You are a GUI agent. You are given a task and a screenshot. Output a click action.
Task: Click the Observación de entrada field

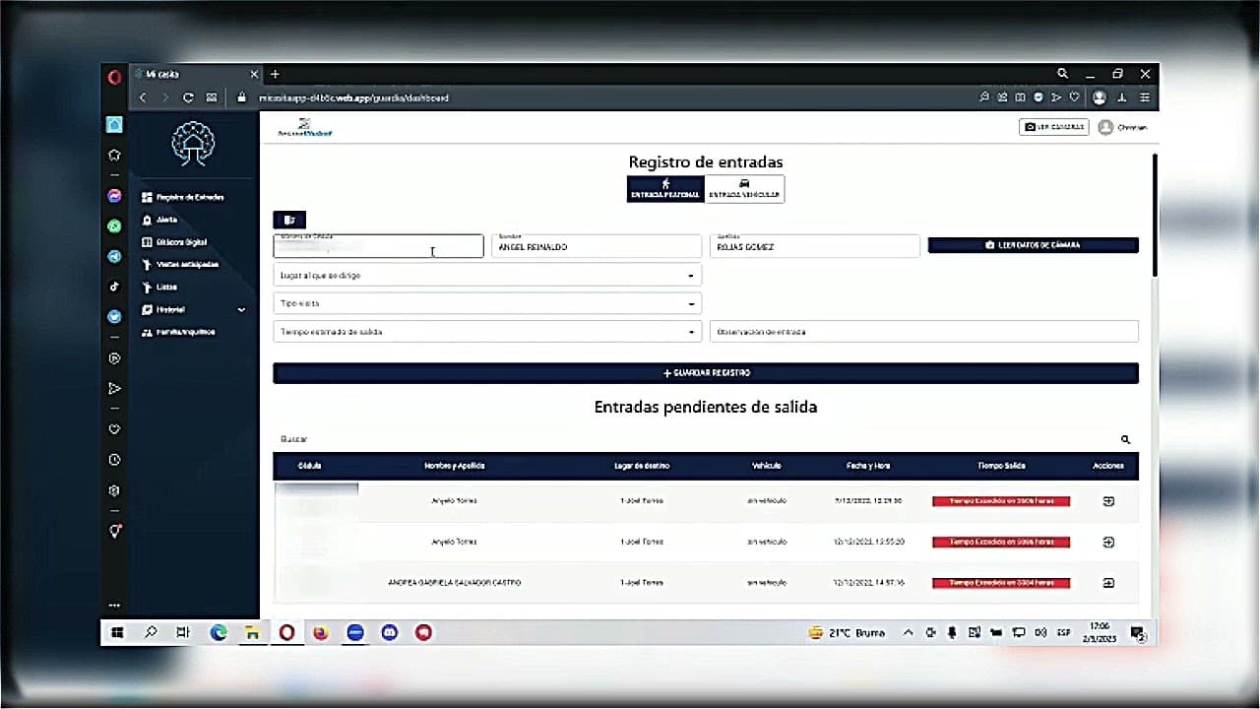[924, 332]
